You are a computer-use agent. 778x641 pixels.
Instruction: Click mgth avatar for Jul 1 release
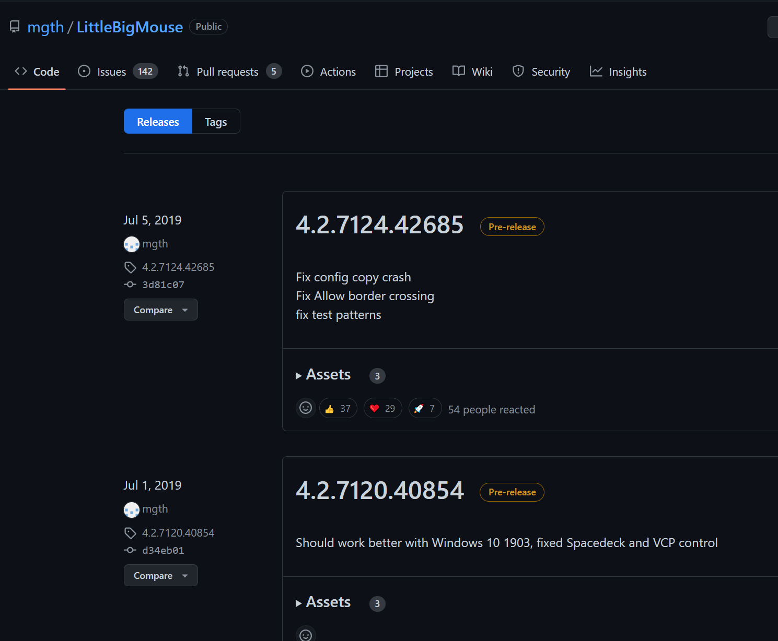(132, 509)
